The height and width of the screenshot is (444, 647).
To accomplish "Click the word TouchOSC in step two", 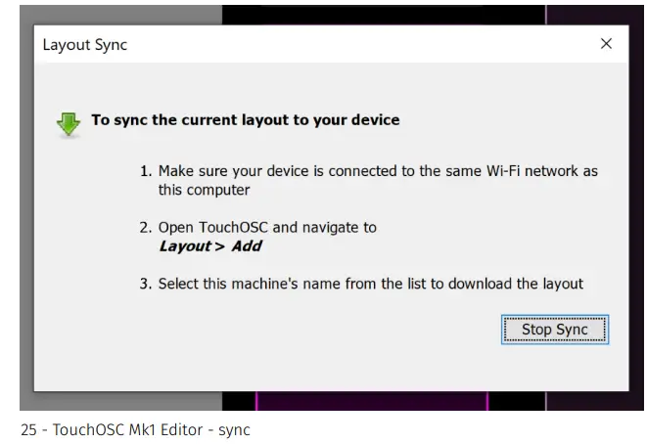I will [x=235, y=227].
